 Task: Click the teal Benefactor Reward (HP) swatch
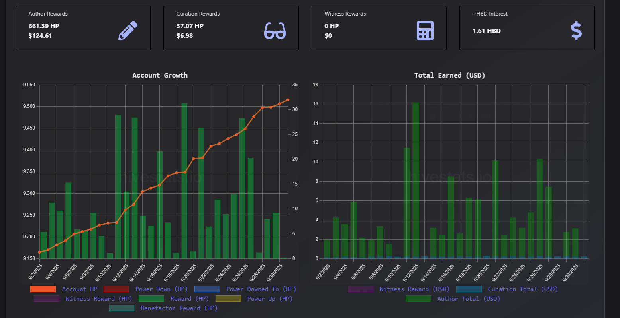(122, 308)
